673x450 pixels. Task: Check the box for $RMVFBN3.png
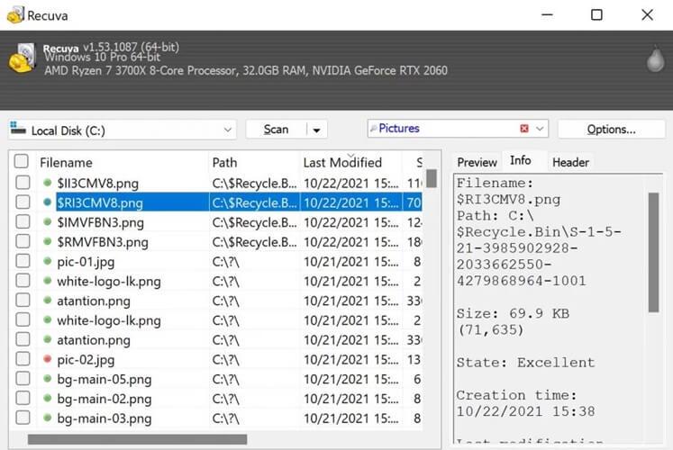(23, 241)
